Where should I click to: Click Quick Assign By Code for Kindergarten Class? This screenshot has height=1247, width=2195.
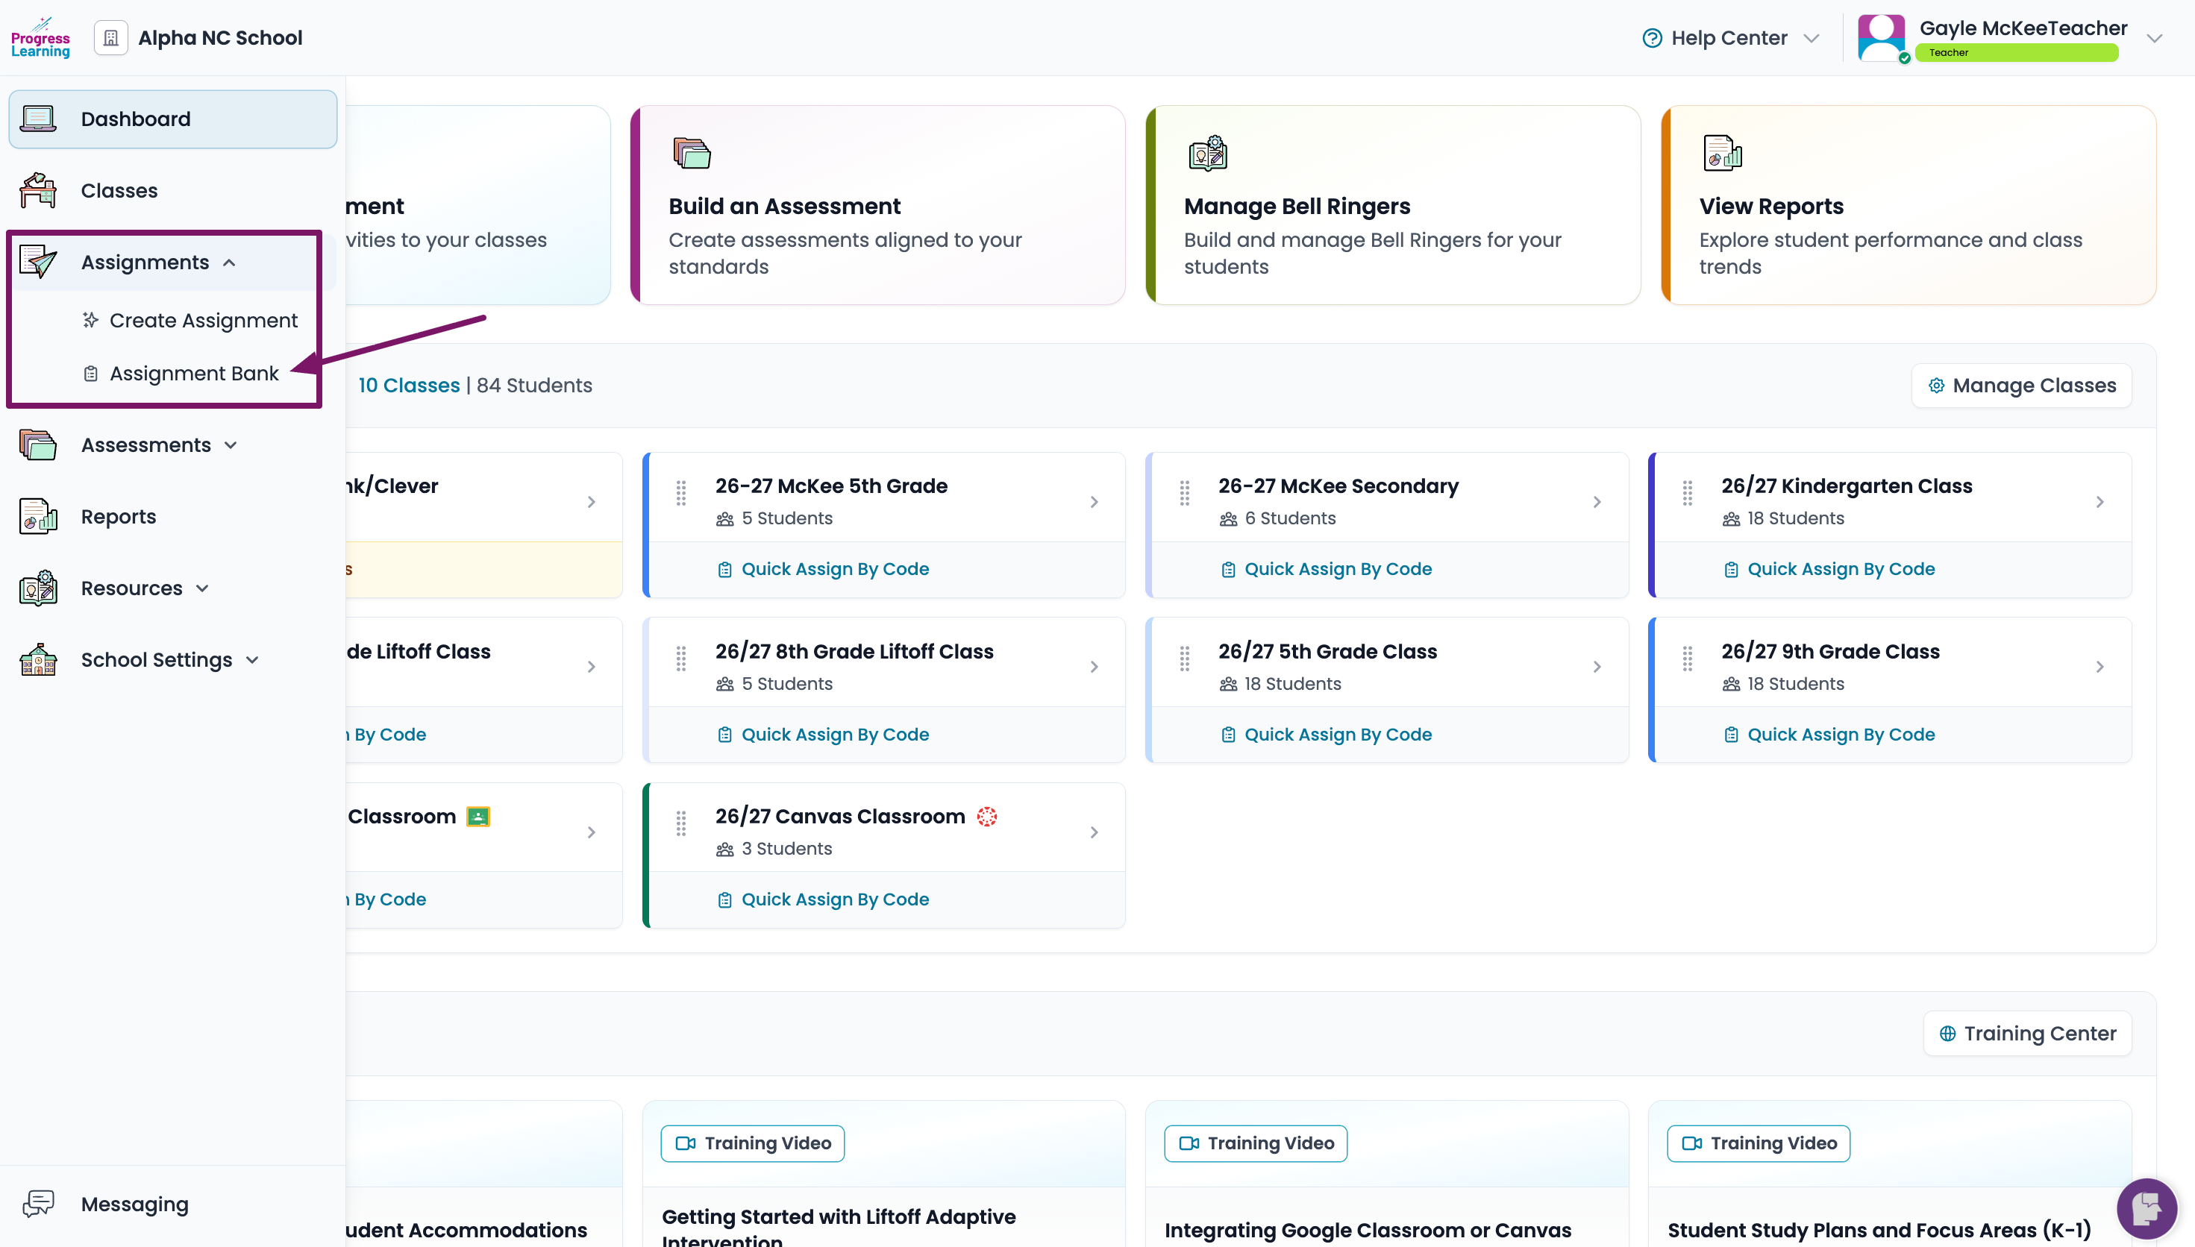coord(1841,569)
